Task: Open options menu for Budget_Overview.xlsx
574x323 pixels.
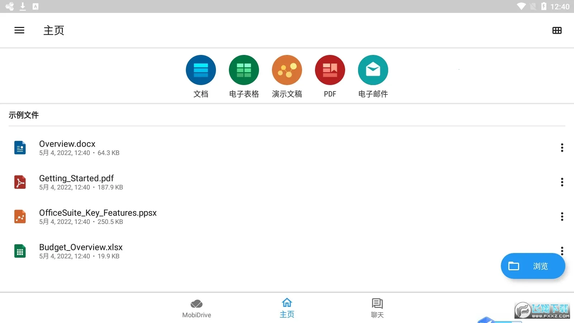Action: pos(562,251)
